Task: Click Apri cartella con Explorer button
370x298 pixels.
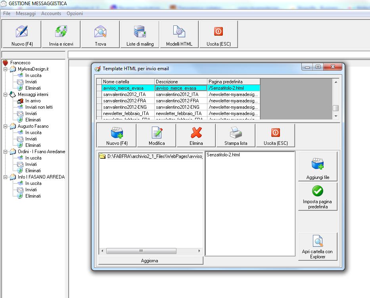Action: (318, 246)
